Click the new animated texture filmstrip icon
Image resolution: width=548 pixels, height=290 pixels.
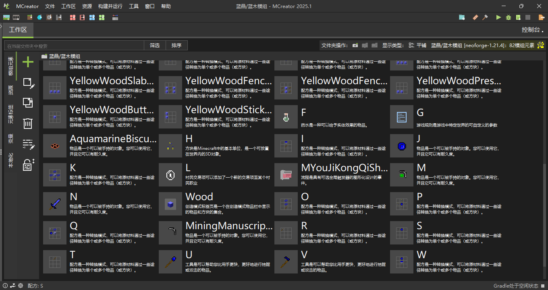click(x=16, y=17)
